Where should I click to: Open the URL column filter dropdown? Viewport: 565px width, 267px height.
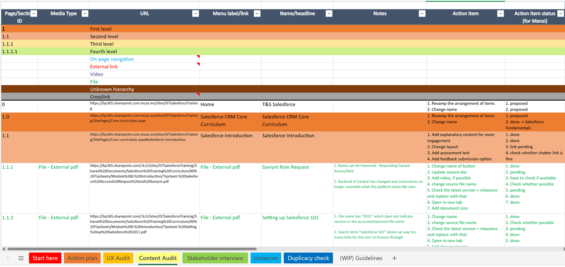(x=195, y=14)
